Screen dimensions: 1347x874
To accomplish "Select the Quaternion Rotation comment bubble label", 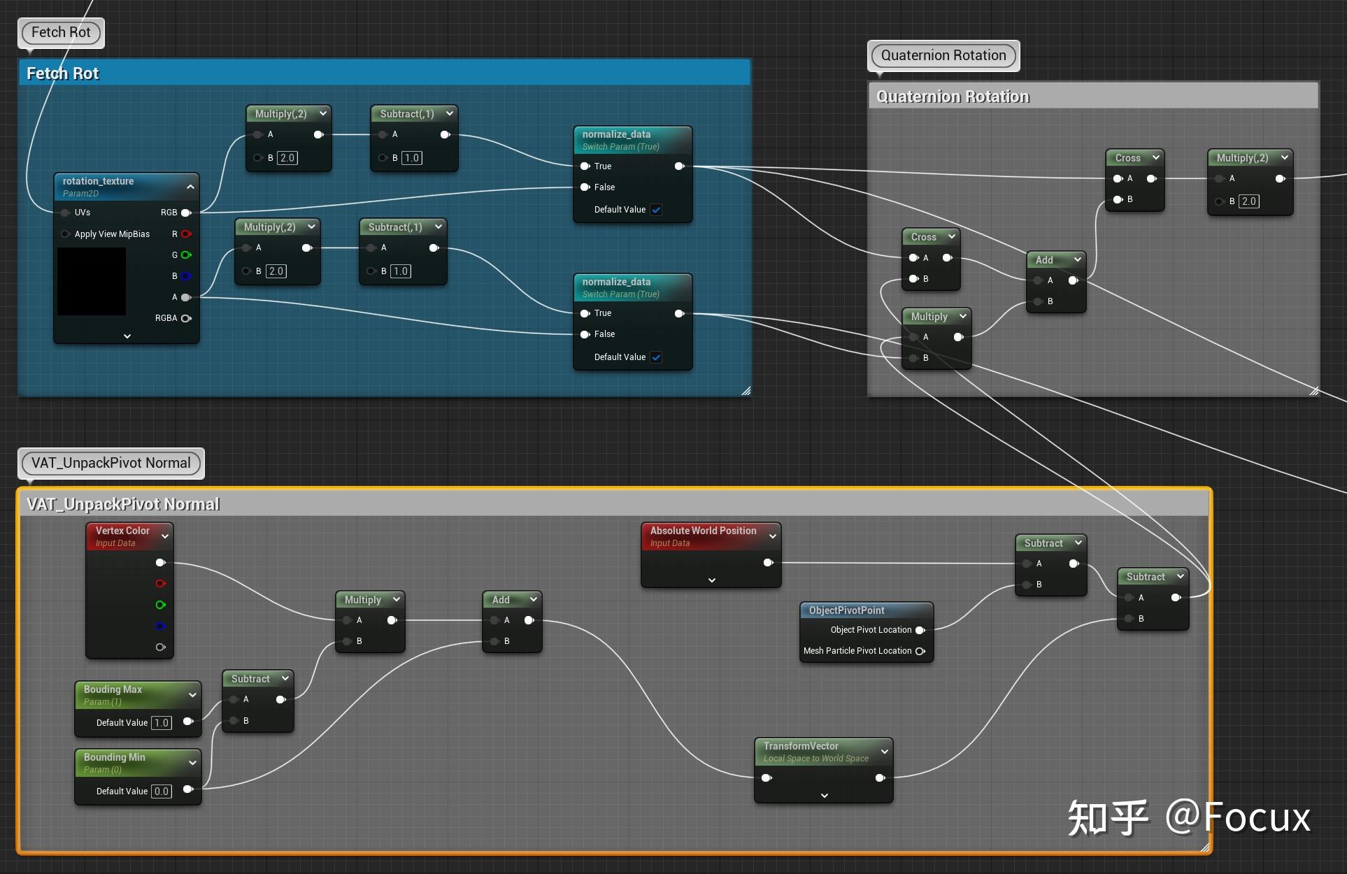I will pos(943,55).
